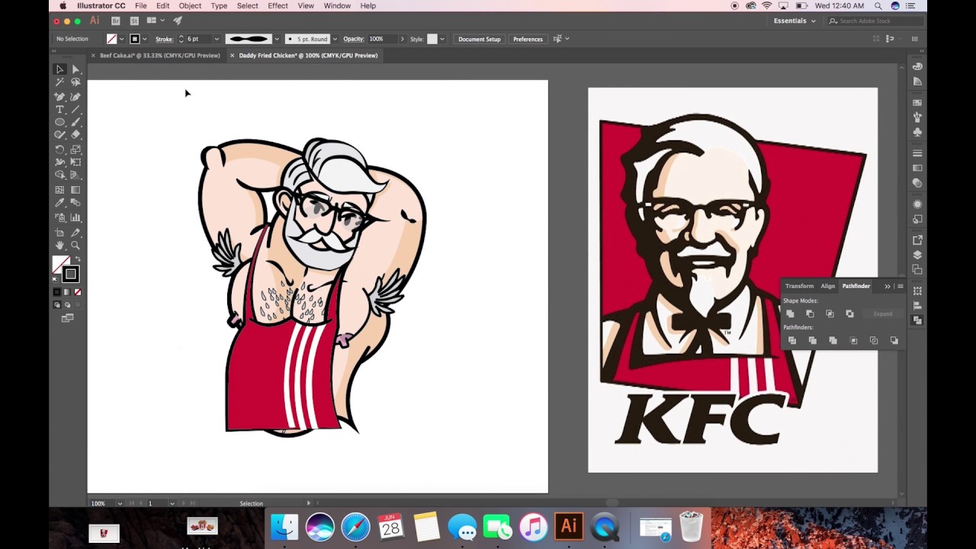Viewport: 976px width, 549px height.
Task: Open Adobe Stock via St icon
Action: (x=134, y=21)
